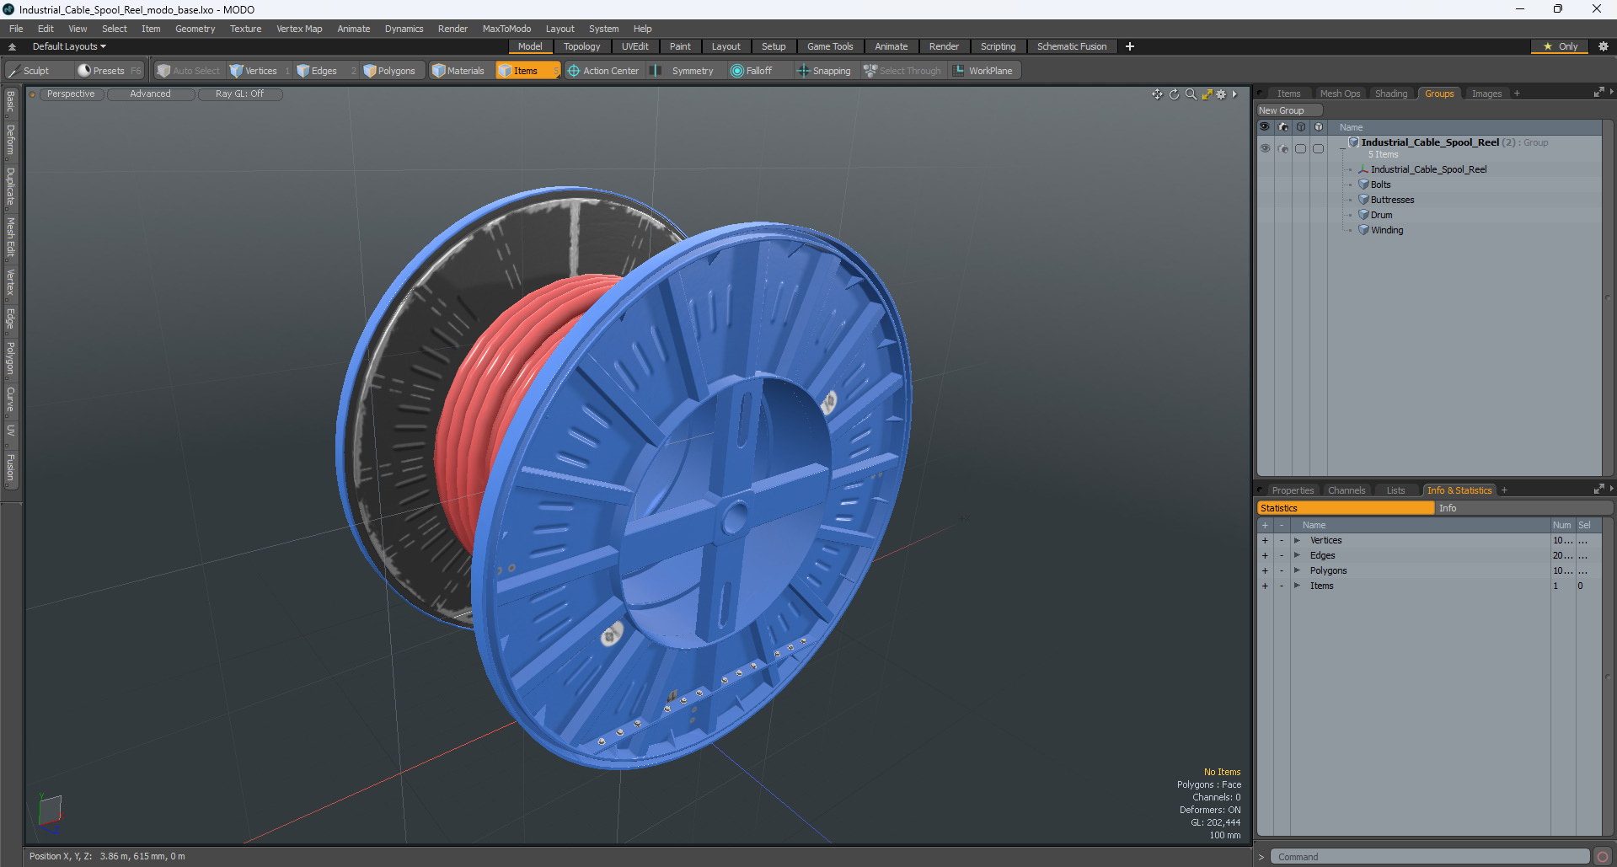This screenshot has height=867, width=1617.
Task: Open the Default Layouts dropdown
Action: [69, 46]
